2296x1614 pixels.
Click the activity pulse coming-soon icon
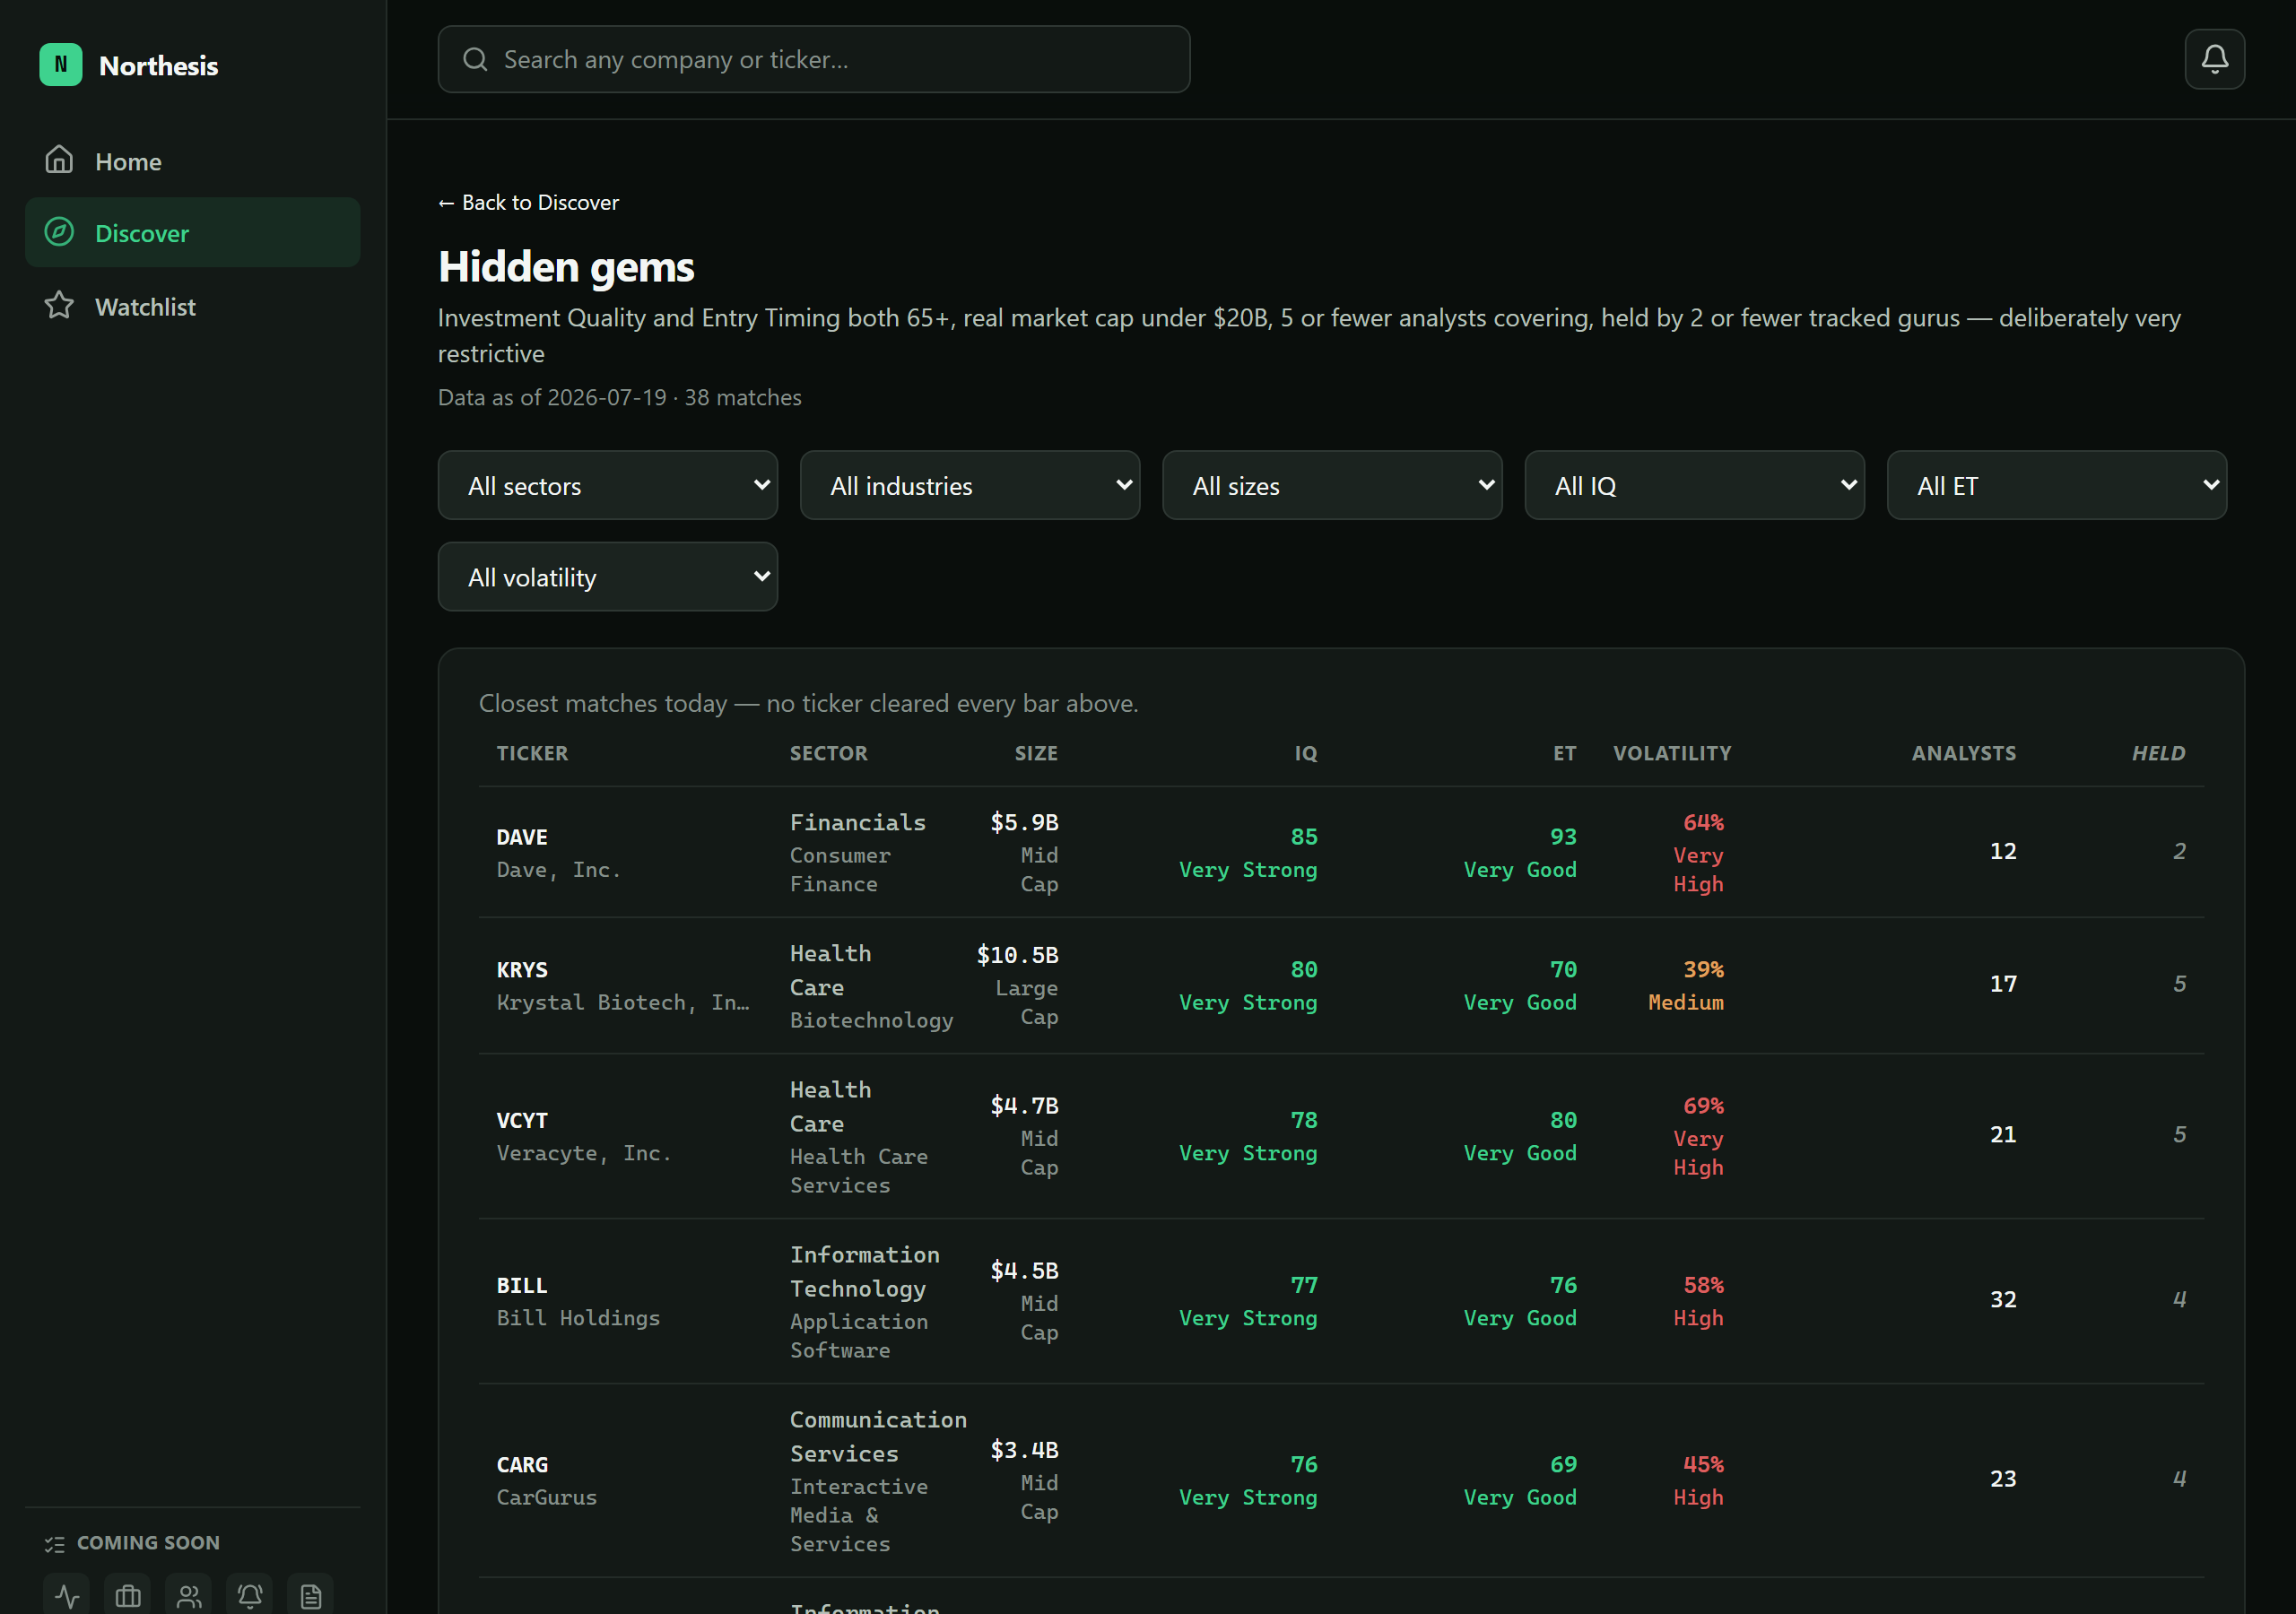[67, 1595]
